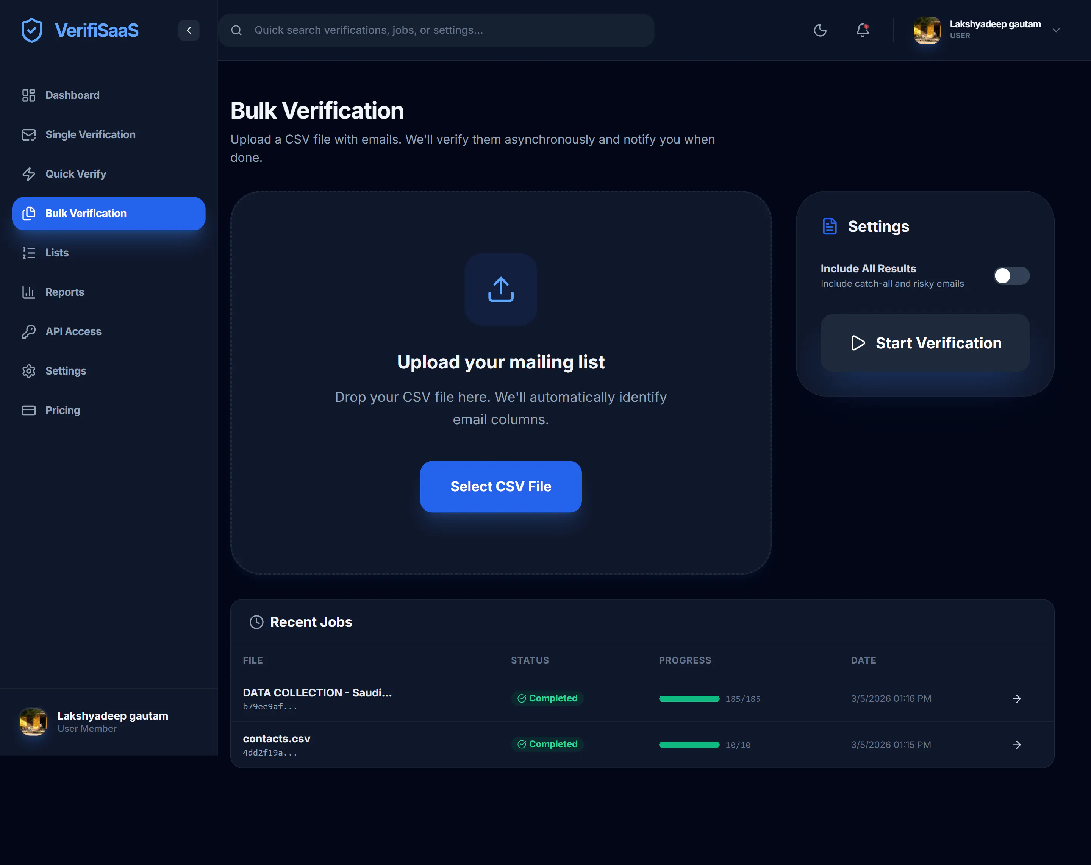Open API Access from the sidebar
Screen dimensions: 1091x865
coord(109,332)
